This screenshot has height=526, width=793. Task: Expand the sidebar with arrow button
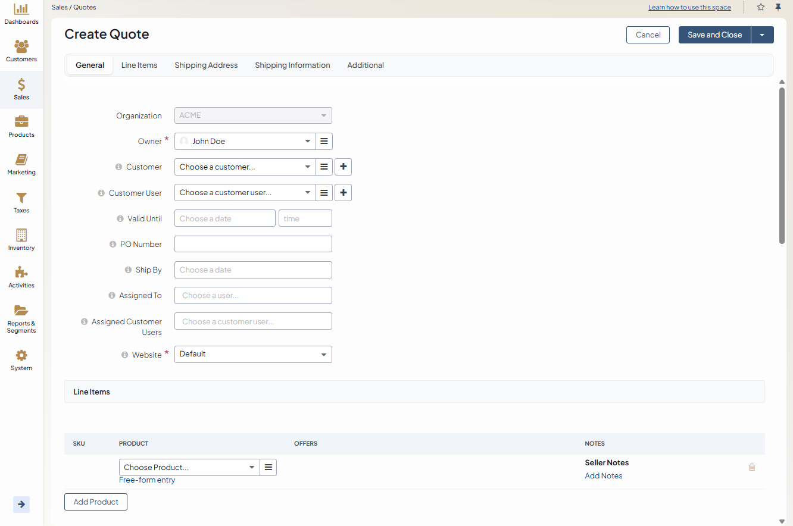(x=21, y=504)
